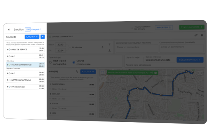Image resolution: width=209 pixels, height=137 pixels.
Task: Toggle the automatic route tracing ACTIVÉ checkbox
Action: click(x=155, y=72)
